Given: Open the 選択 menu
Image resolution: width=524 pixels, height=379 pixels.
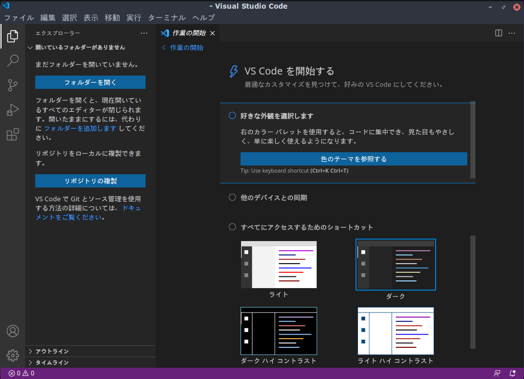Looking at the screenshot, I should click(69, 18).
